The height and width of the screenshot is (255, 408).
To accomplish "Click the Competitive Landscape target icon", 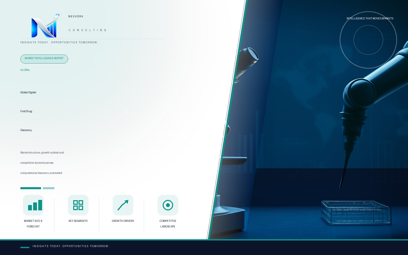I will click(168, 205).
